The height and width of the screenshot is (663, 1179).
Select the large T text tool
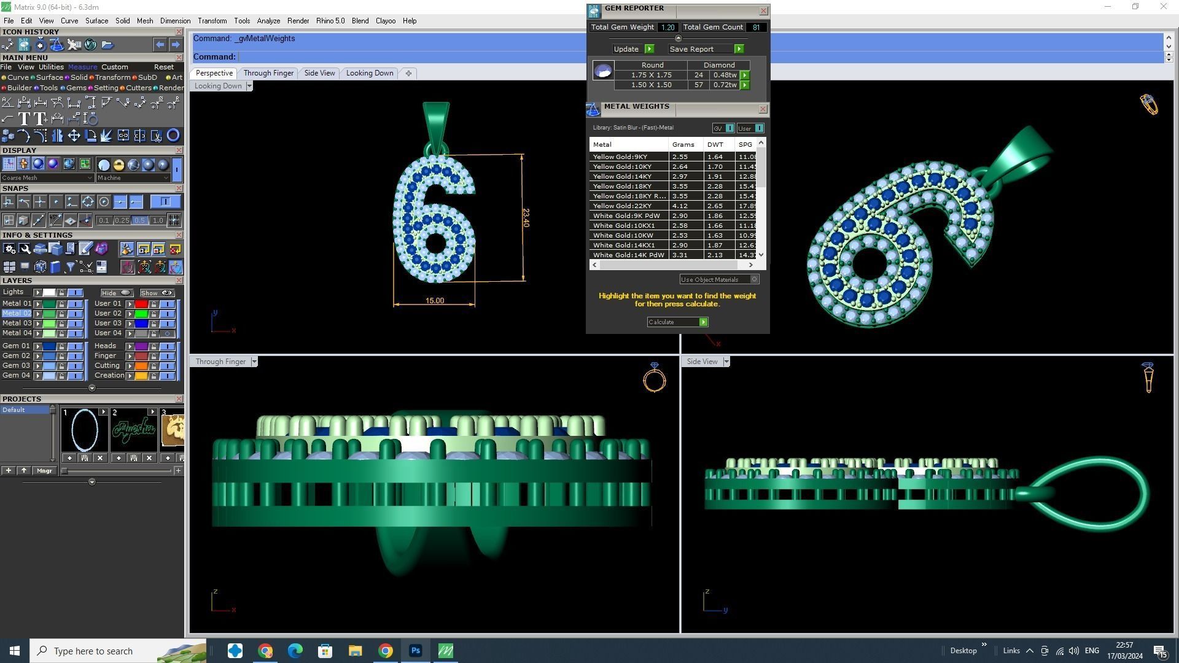pos(24,119)
